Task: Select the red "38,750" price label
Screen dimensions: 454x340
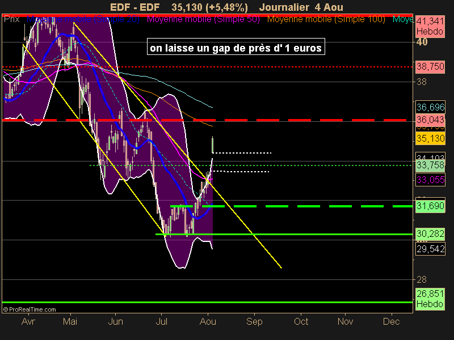Action: pos(430,67)
